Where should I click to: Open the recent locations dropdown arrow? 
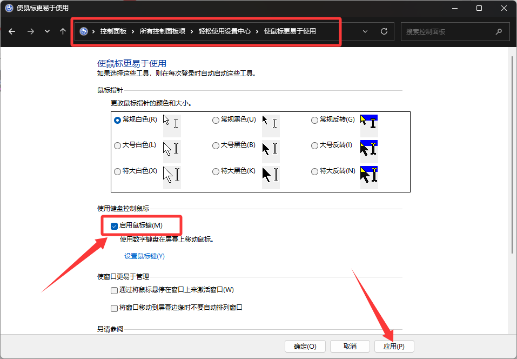click(47, 31)
